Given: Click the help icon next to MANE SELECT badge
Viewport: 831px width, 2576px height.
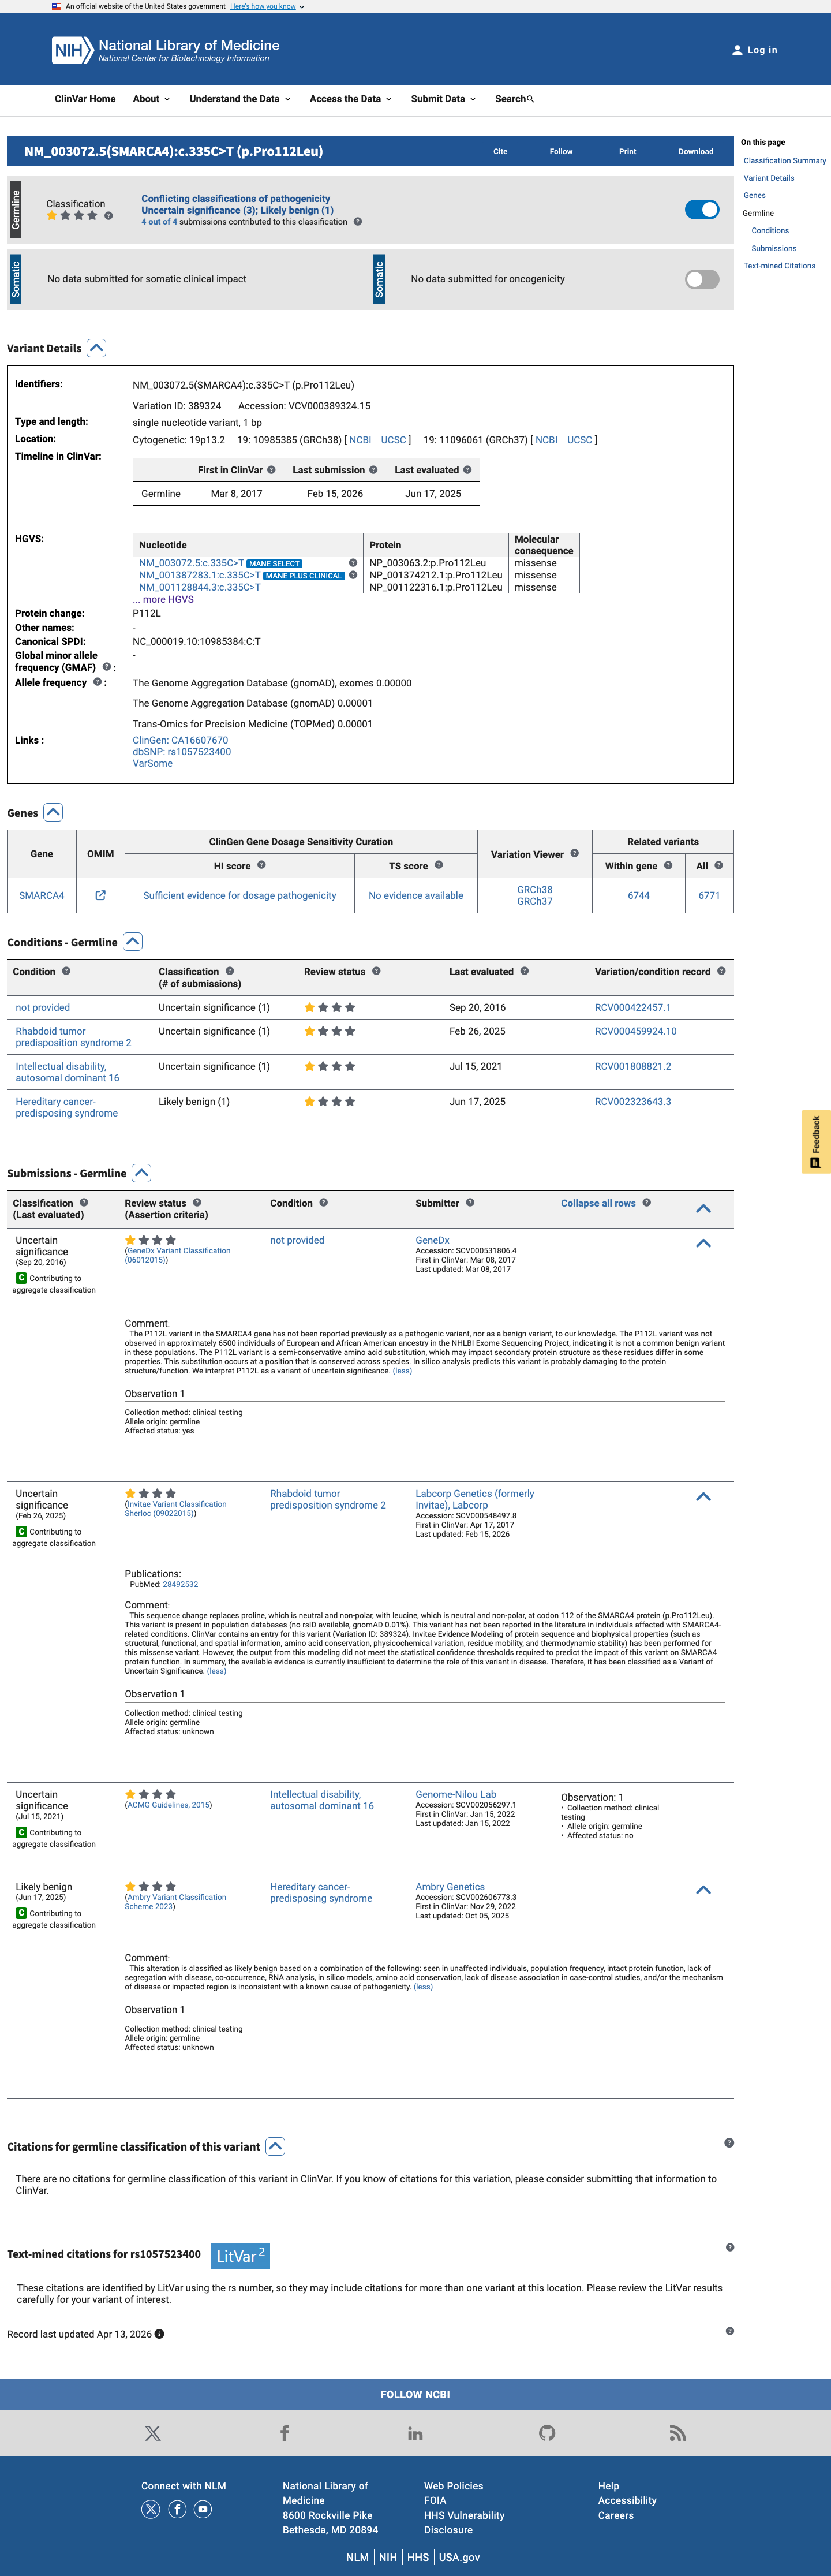Looking at the screenshot, I should pyautogui.click(x=353, y=563).
